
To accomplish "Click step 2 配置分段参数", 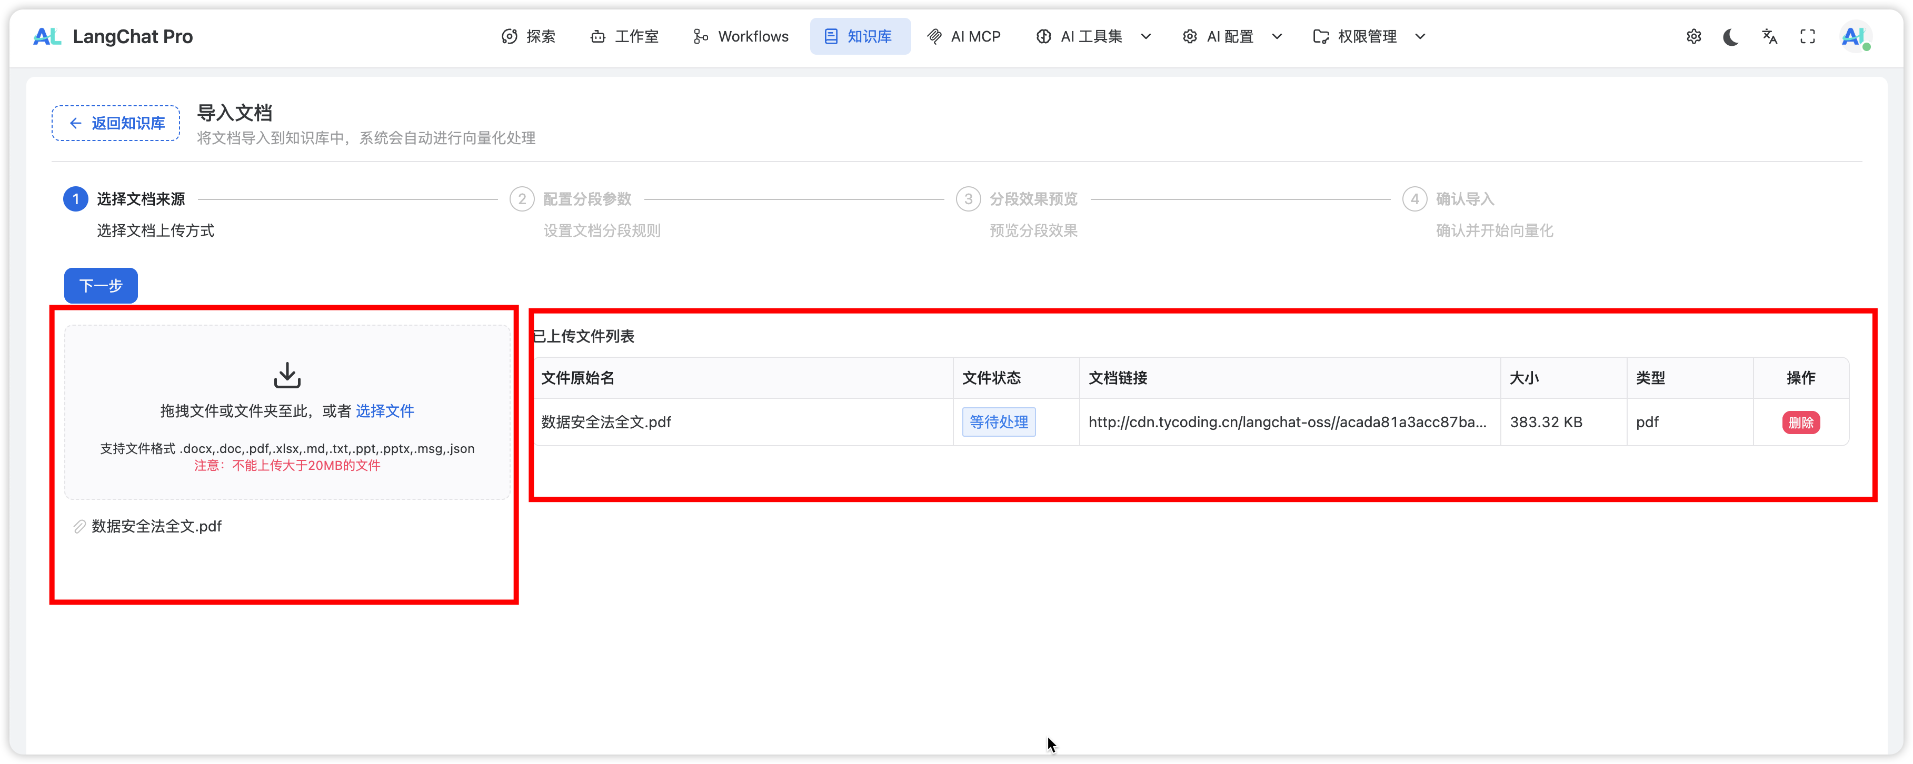I will pos(586,199).
